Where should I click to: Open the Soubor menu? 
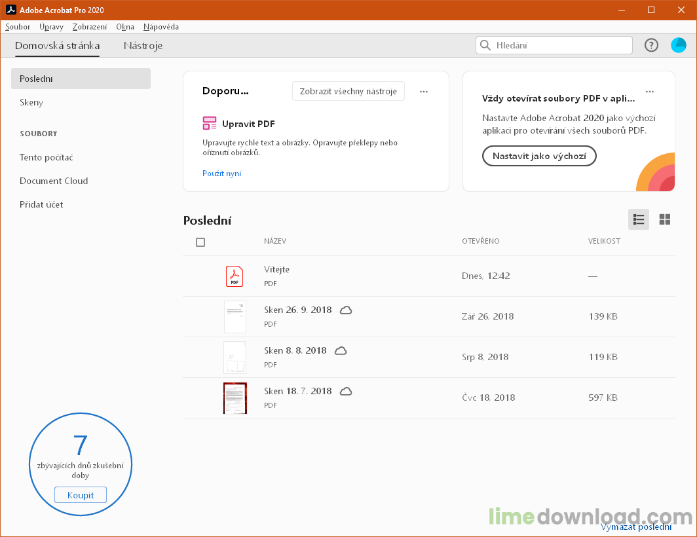pos(18,27)
